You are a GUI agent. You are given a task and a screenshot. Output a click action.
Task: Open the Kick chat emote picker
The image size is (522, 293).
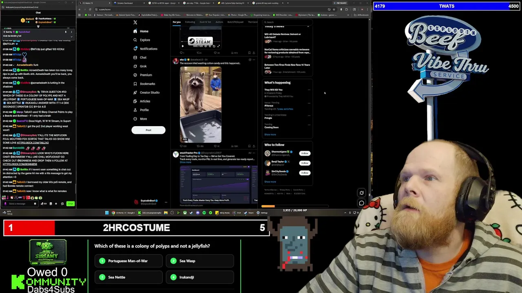(x=35, y=203)
